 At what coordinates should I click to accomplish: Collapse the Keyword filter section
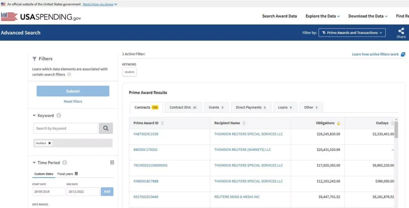(34, 116)
